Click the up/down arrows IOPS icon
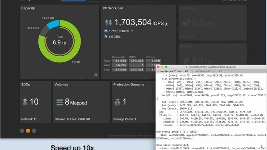This screenshot has height=150, width=267. 108,22
